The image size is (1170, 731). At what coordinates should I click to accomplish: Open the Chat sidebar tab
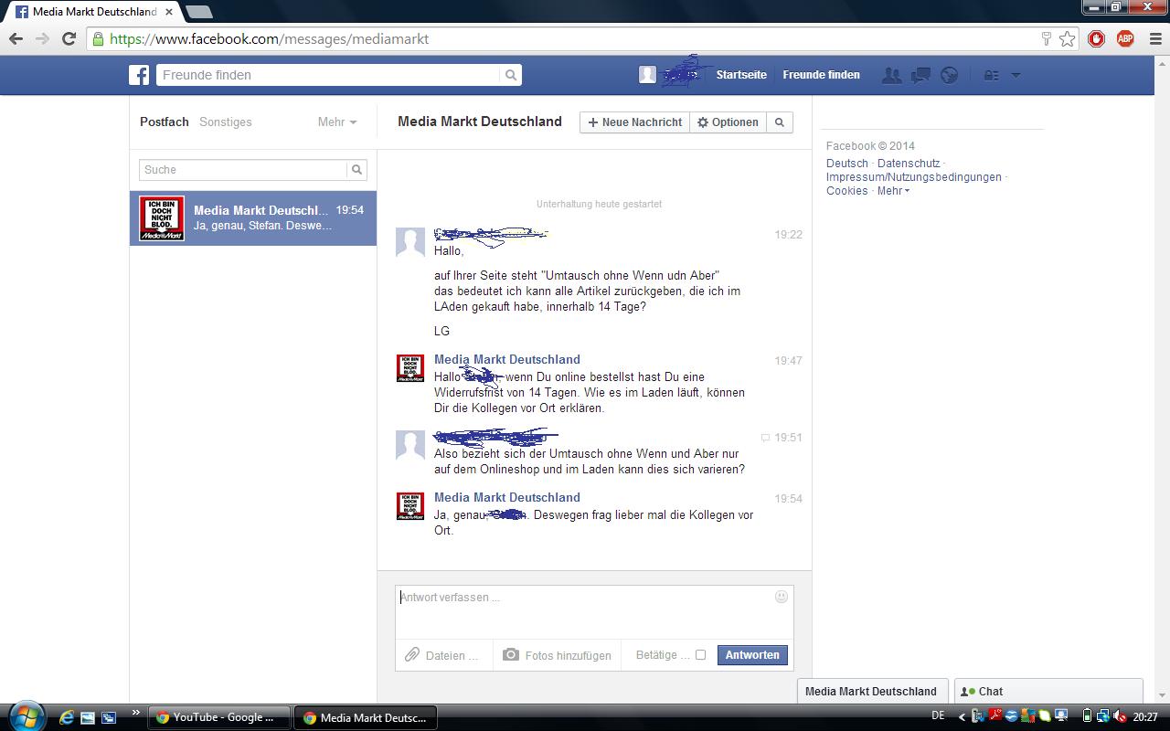point(1048,691)
